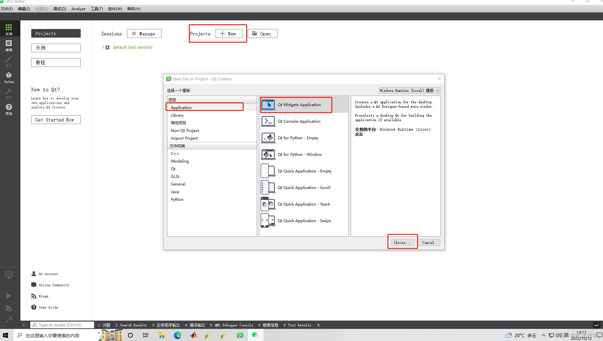Open Blogs link
The image size is (603, 341).
pos(40,296)
